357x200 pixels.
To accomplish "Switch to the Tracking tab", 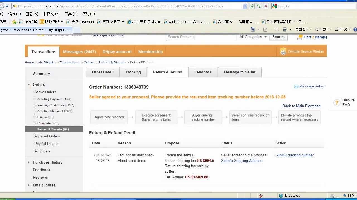I will (133, 72).
